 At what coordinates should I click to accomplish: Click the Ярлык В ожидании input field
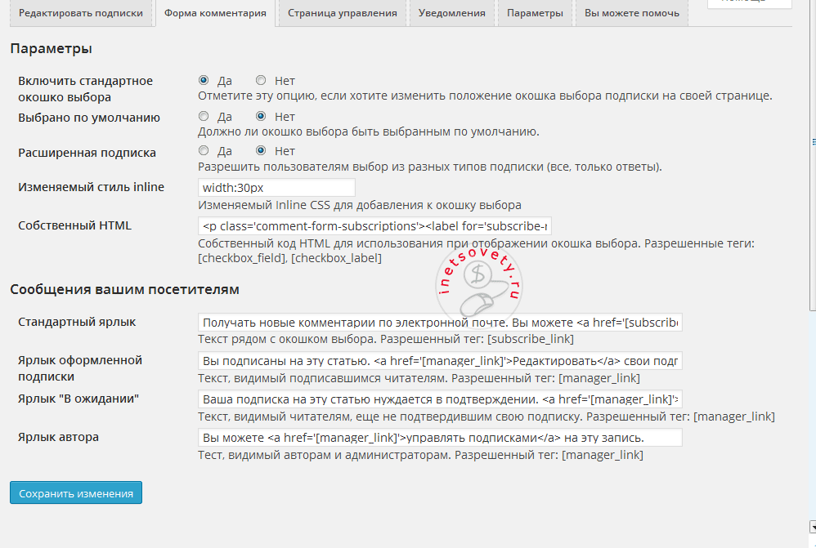click(x=439, y=399)
